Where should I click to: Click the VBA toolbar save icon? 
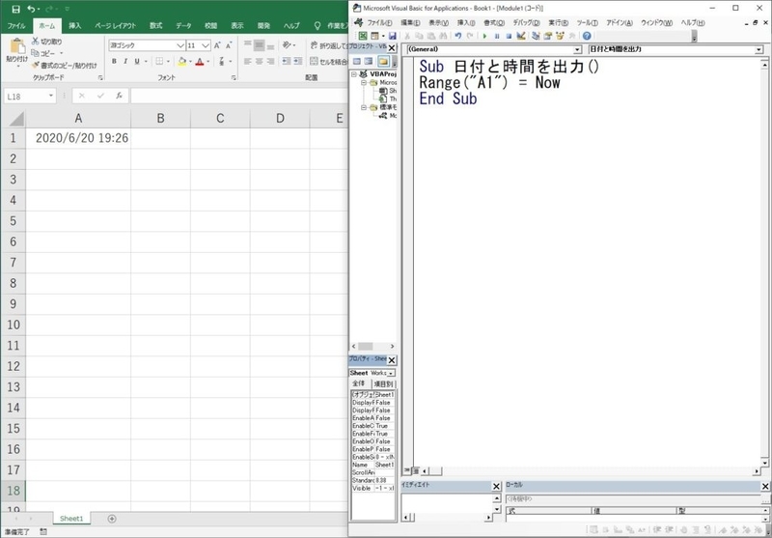[x=393, y=36]
